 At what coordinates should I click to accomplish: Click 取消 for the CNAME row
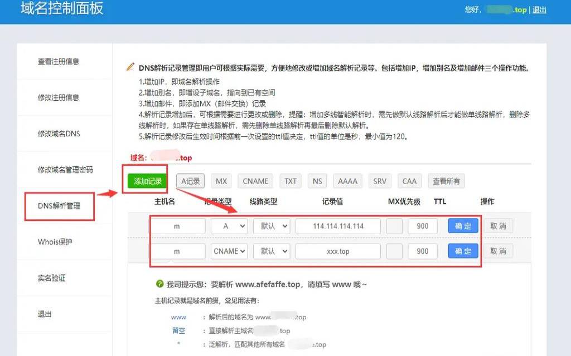[498, 251]
